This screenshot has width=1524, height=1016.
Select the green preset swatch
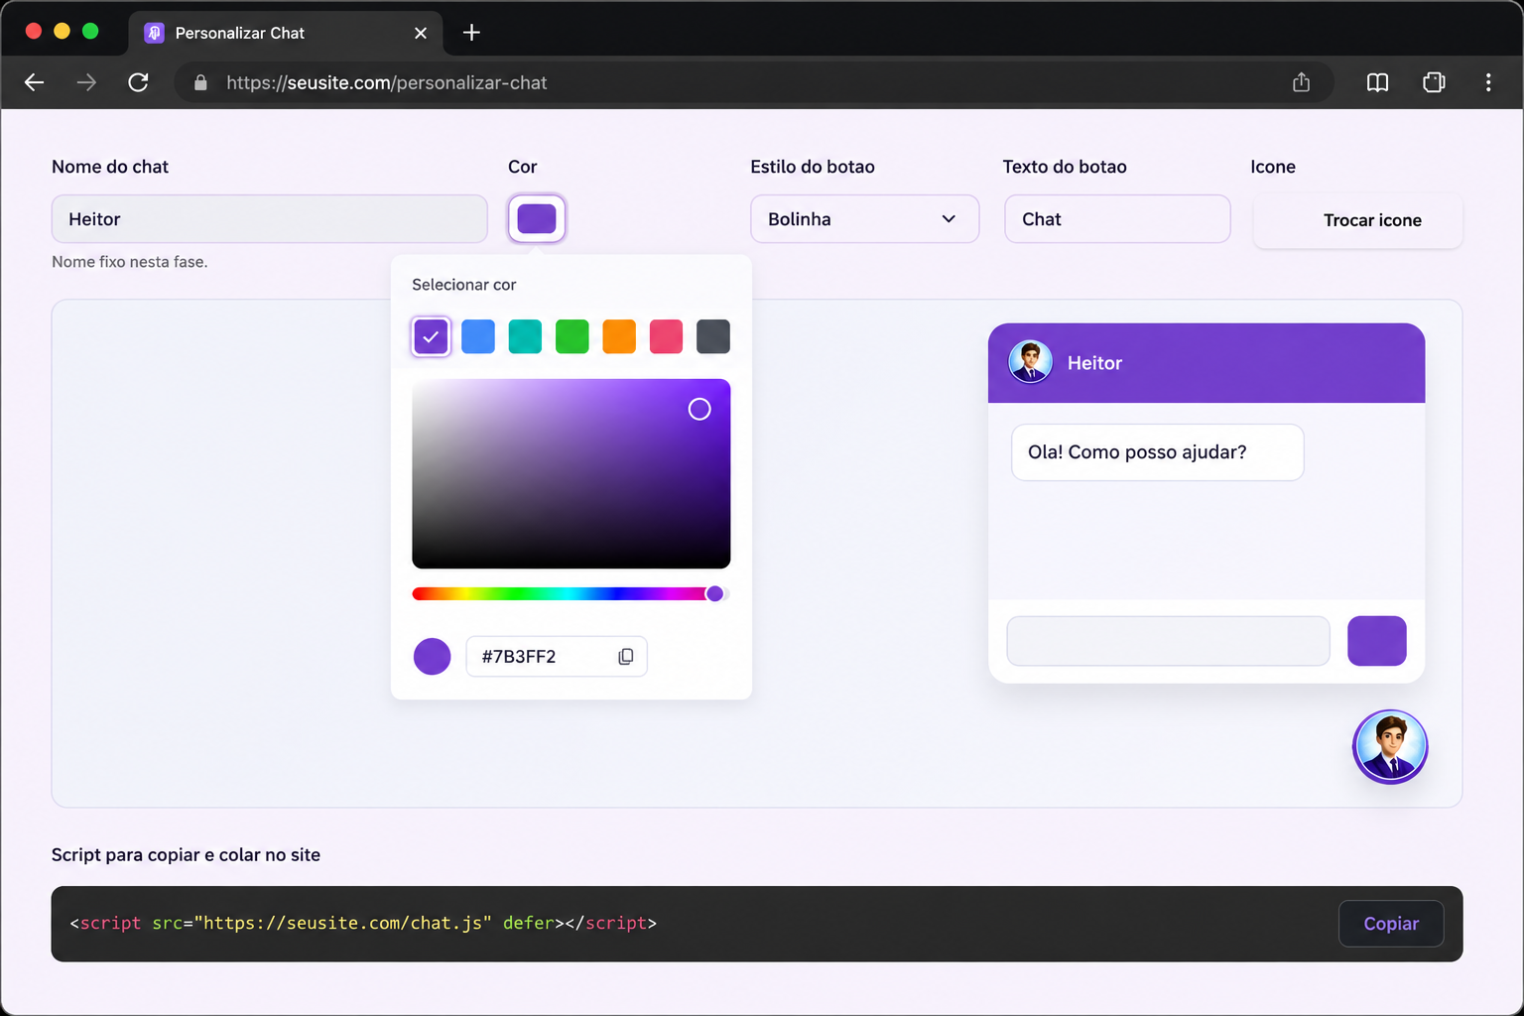tap(572, 336)
